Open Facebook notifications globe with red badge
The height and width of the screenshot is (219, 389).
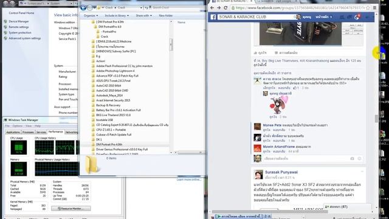[x=357, y=17]
